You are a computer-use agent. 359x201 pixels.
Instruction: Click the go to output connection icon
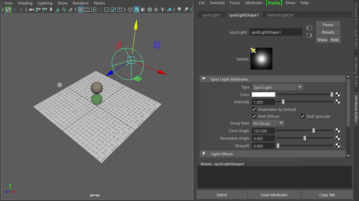[309, 35]
